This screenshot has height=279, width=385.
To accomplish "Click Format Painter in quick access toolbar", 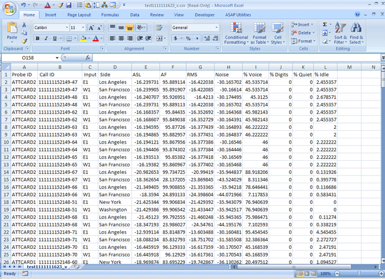I will 60,5.
